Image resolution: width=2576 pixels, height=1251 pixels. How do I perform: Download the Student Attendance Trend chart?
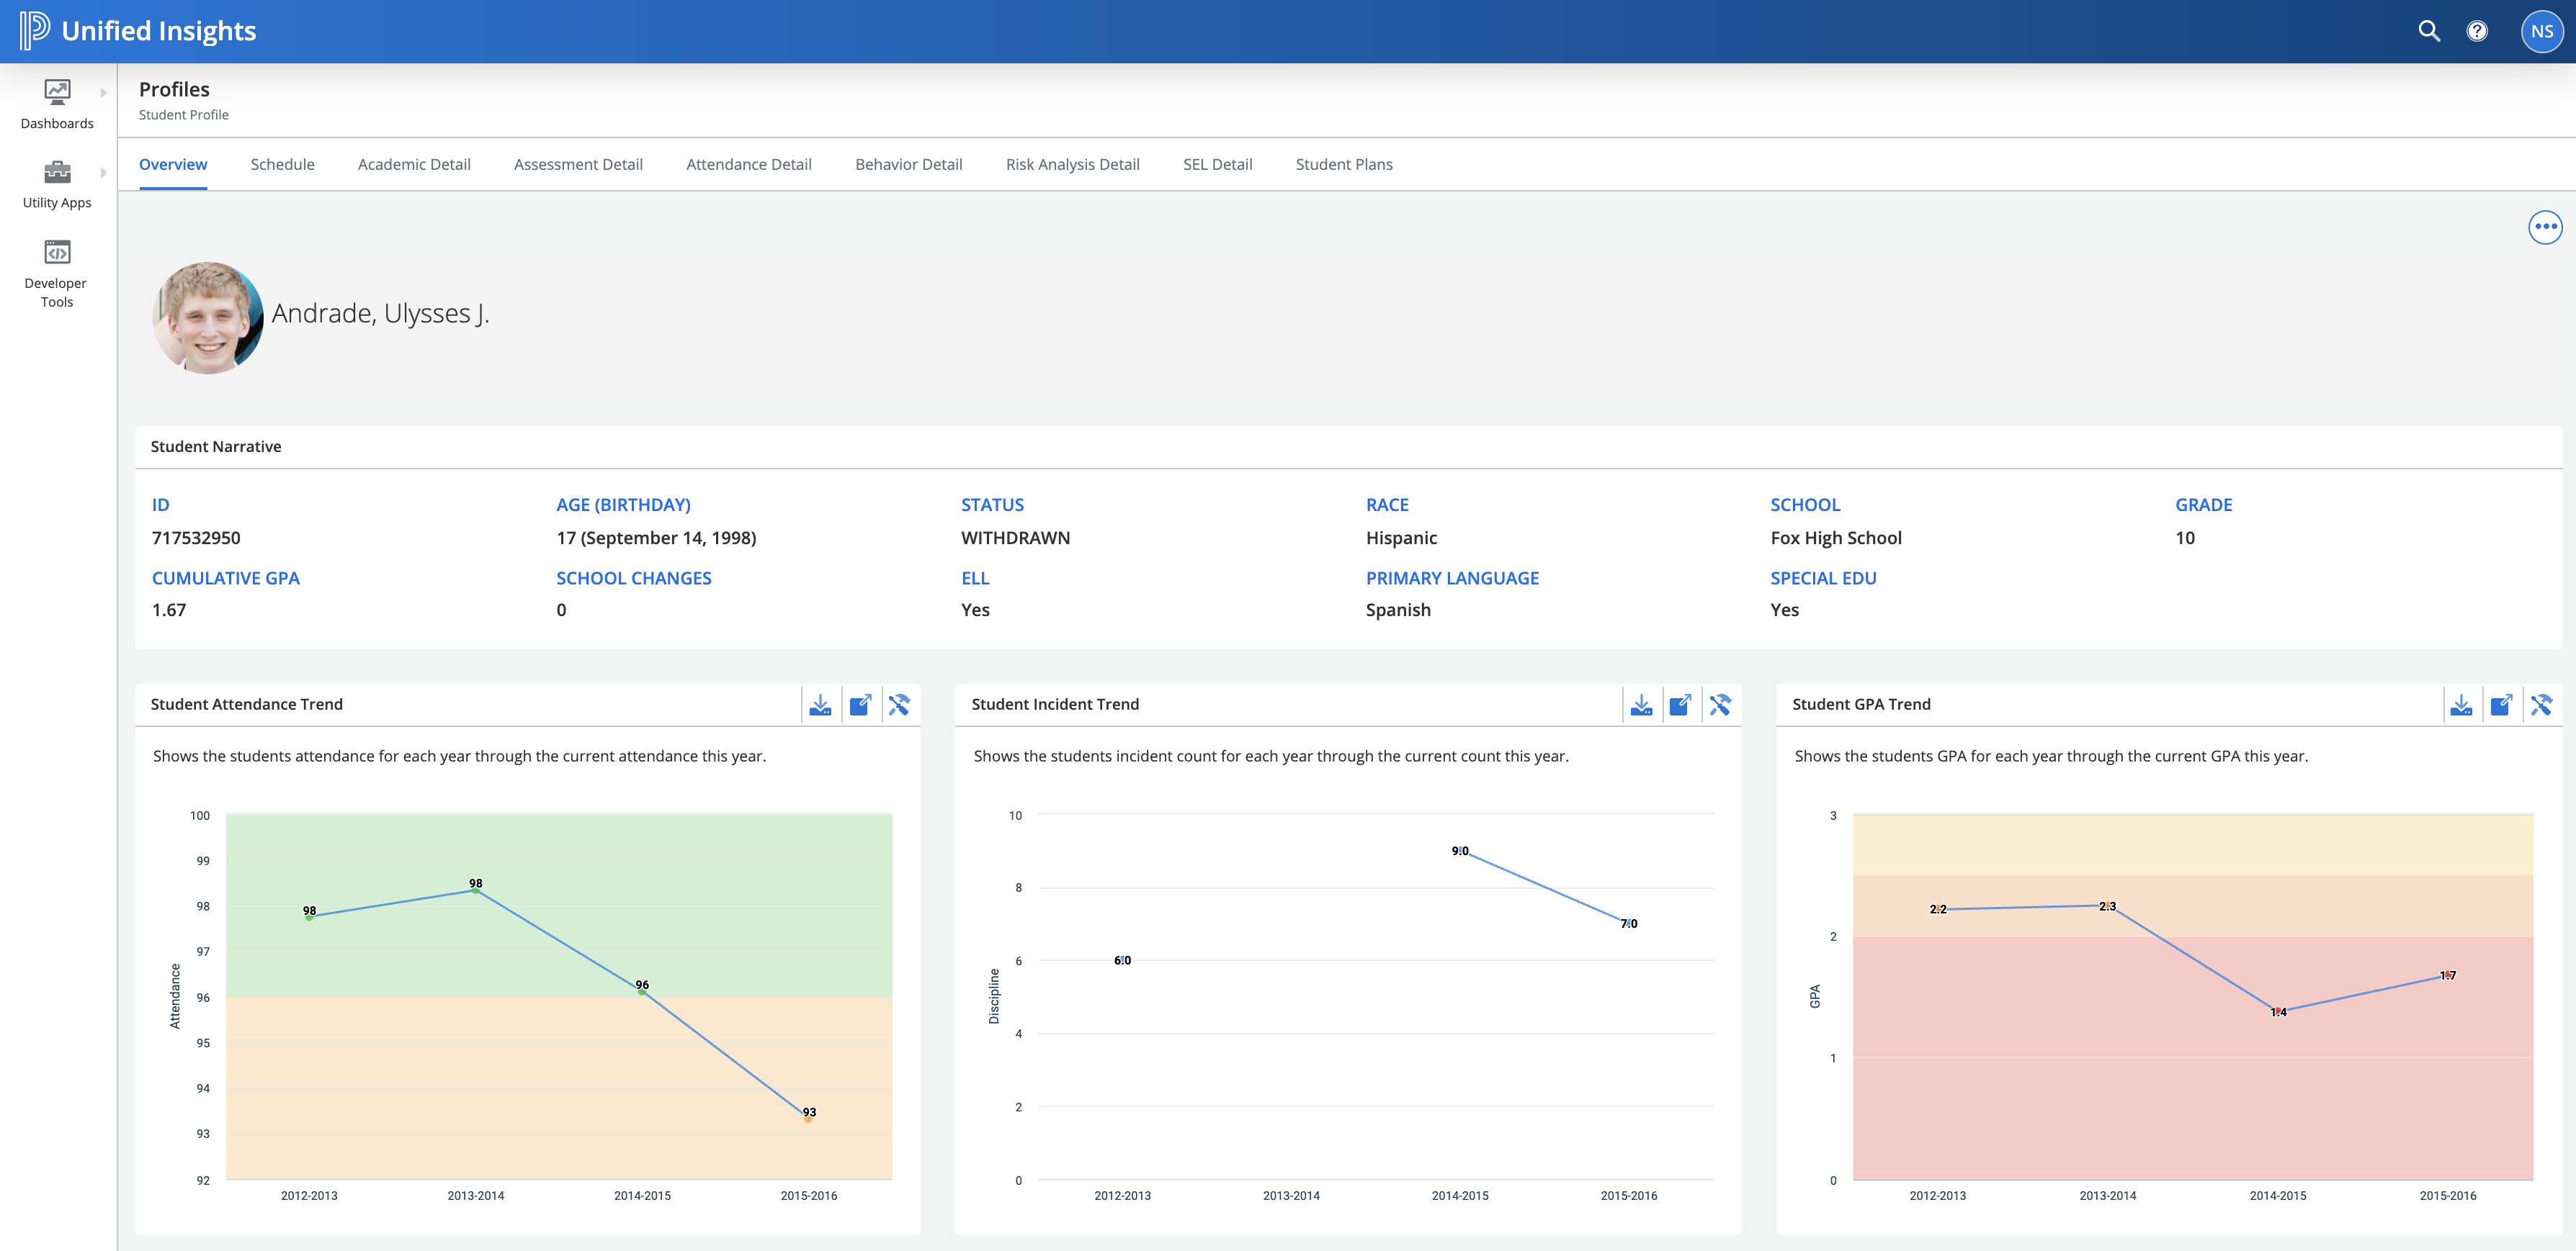click(820, 705)
